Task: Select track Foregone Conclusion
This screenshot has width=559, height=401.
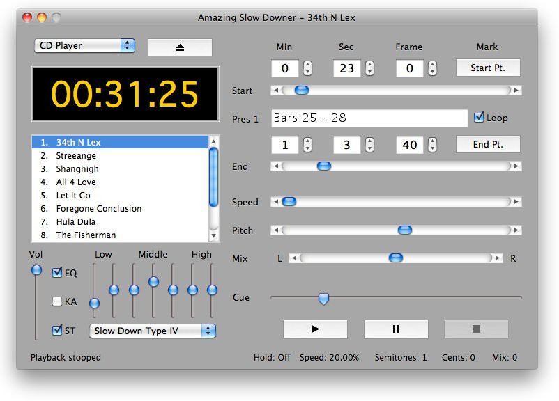Action: [99, 208]
